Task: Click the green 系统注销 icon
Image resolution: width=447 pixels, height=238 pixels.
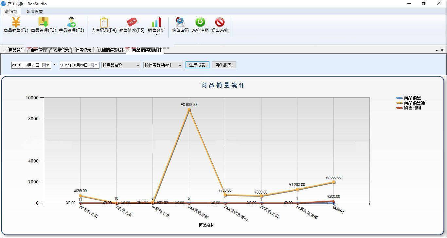Action: tap(200, 23)
